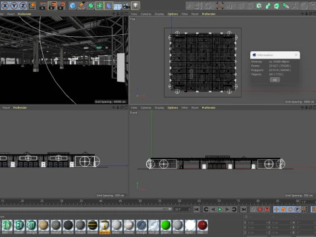The height and width of the screenshot is (237, 316).
Task: Add a Light object icon
Action: (x=136, y=6)
